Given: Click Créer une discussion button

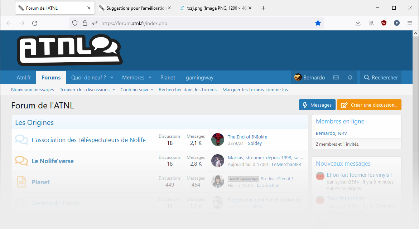Looking at the screenshot, I should [369, 105].
